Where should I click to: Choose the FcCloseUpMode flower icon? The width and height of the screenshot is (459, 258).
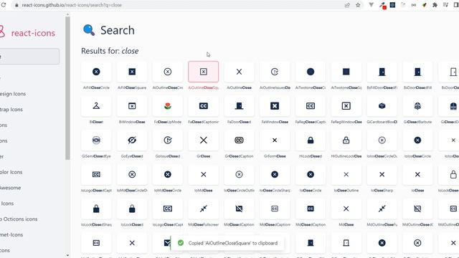pyautogui.click(x=168, y=106)
